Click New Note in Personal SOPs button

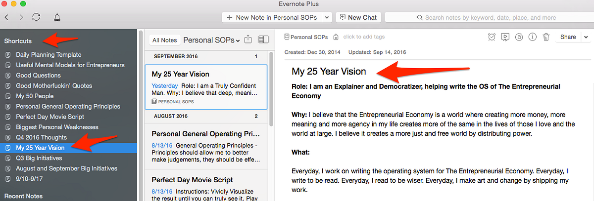(x=272, y=17)
